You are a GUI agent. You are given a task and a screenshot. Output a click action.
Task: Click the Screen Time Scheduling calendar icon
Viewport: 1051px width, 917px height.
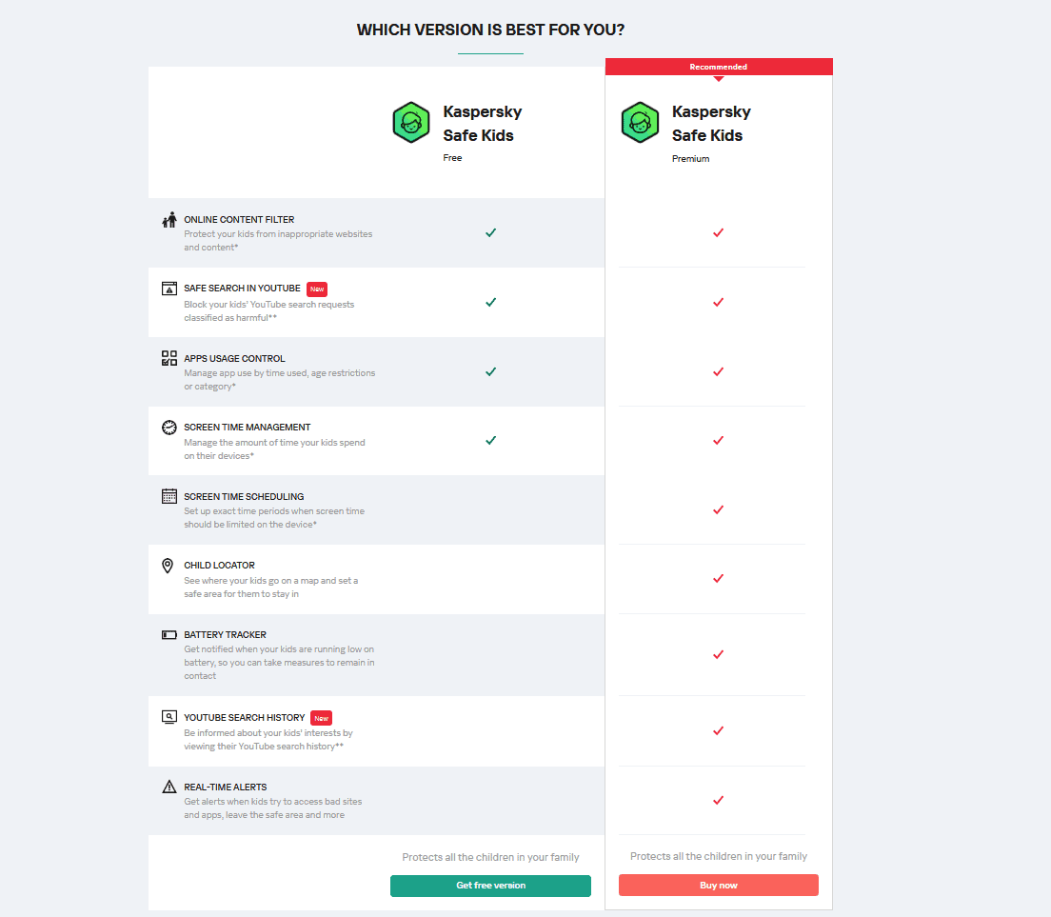click(x=169, y=496)
